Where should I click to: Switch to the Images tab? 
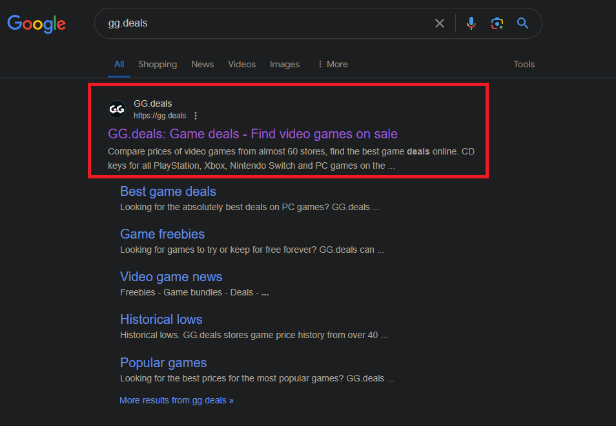point(284,64)
